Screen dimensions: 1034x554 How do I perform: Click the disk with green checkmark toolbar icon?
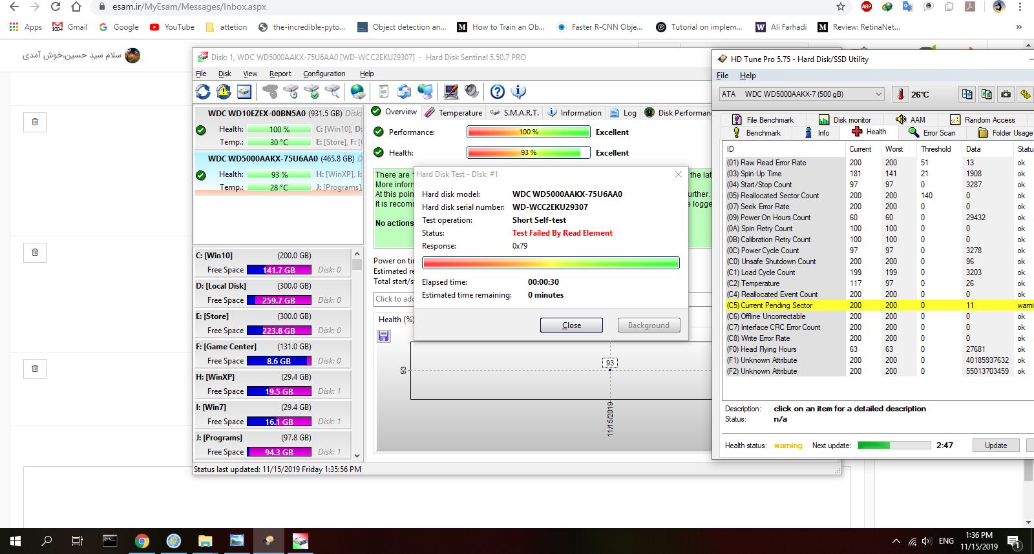click(311, 92)
